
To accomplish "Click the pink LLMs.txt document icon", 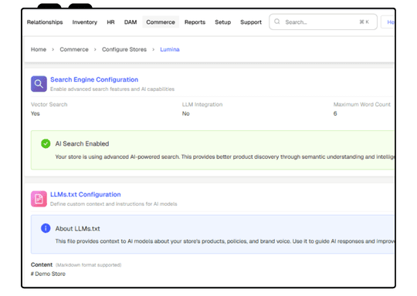I will pyautogui.click(x=39, y=199).
